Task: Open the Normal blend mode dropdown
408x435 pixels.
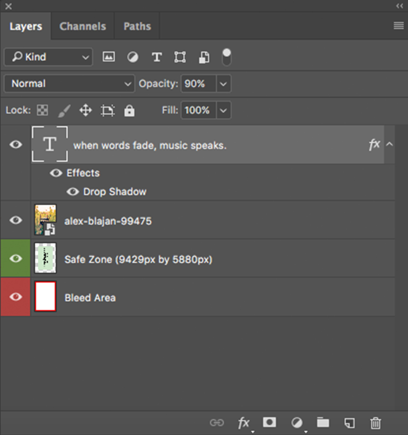Action: click(x=69, y=84)
